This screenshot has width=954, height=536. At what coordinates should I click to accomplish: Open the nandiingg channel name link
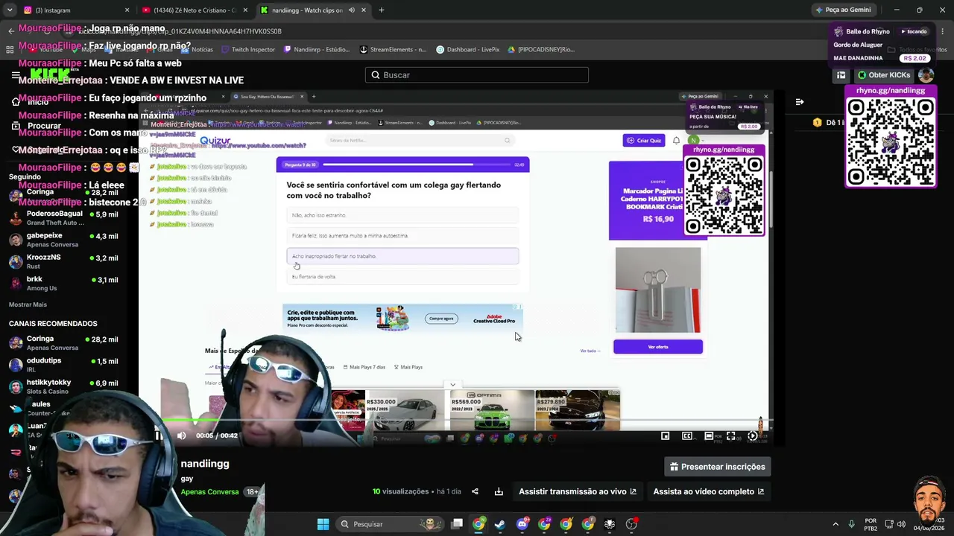[x=205, y=464]
